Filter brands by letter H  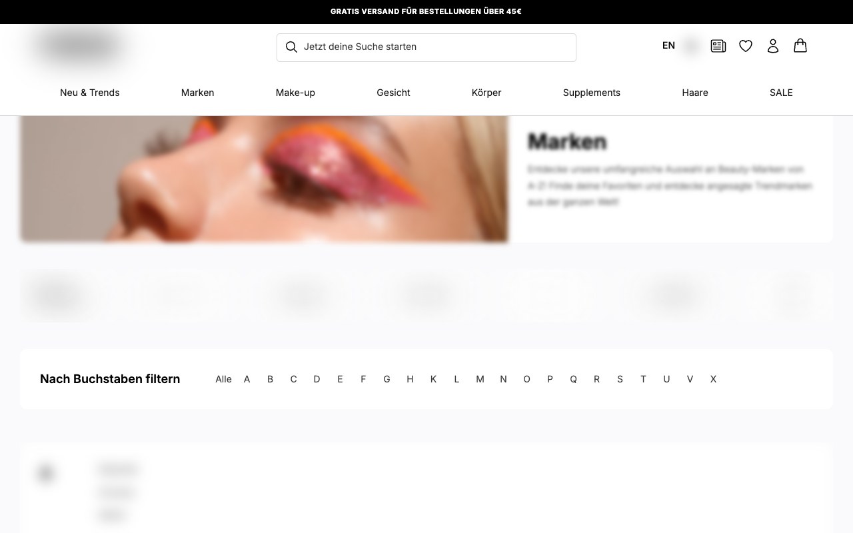point(410,379)
